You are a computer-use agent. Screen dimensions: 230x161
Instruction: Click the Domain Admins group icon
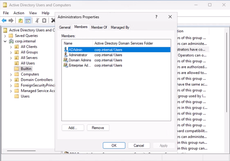[66, 60]
